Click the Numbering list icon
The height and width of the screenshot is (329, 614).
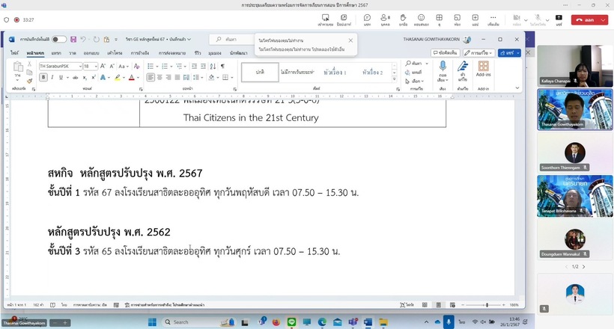[165, 66]
